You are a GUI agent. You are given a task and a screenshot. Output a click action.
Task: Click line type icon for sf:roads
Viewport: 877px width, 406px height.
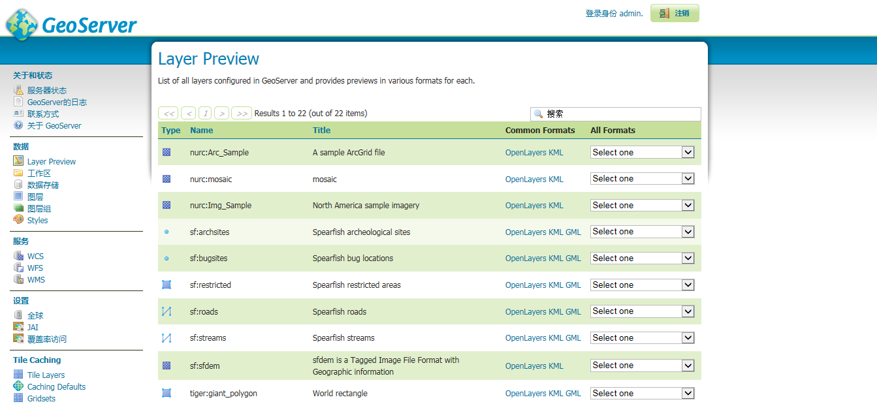point(167,311)
